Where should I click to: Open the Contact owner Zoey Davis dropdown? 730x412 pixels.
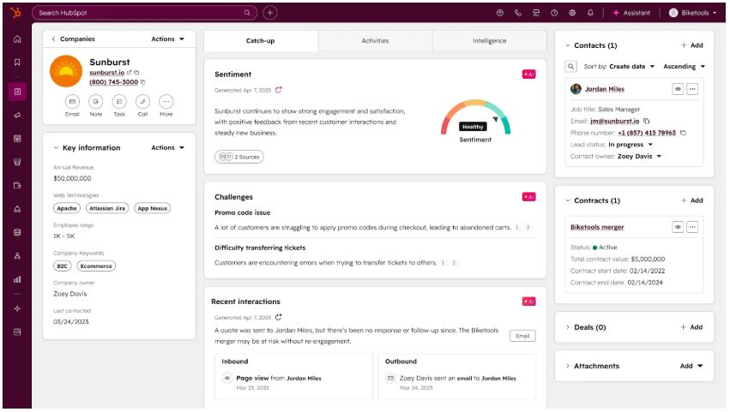pos(639,156)
